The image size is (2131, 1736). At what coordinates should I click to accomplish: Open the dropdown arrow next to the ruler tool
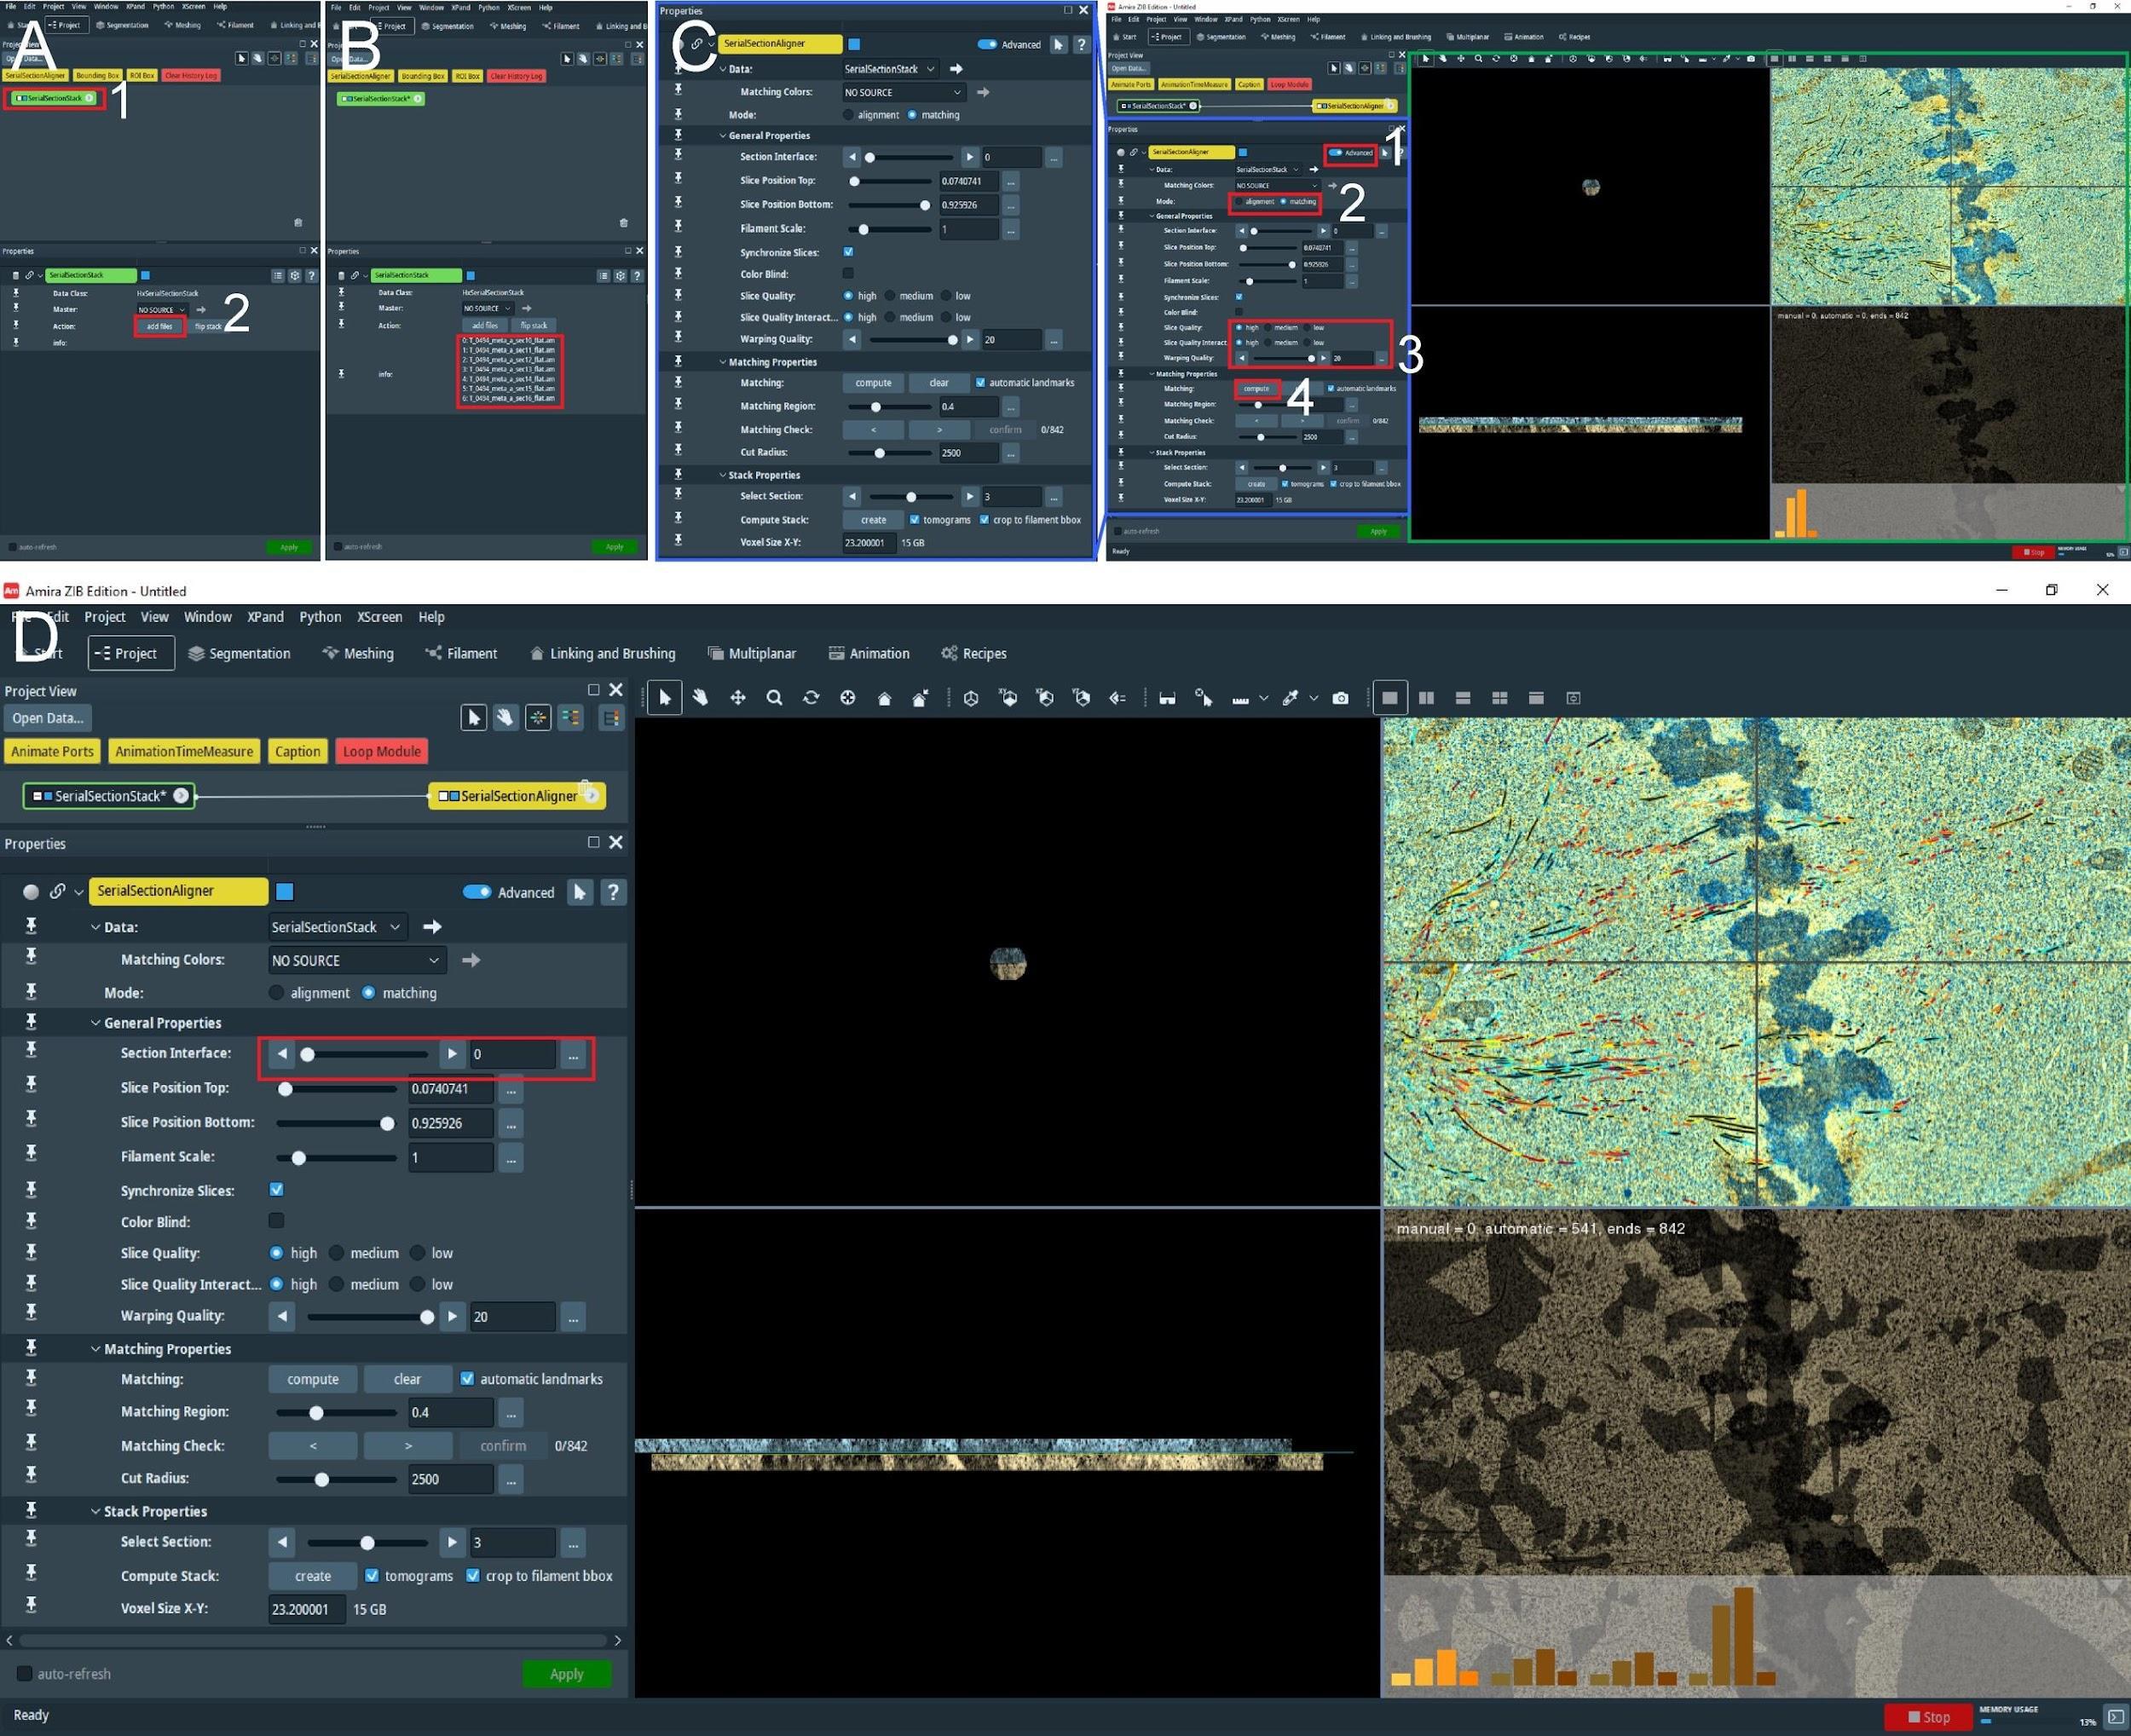click(x=1263, y=698)
